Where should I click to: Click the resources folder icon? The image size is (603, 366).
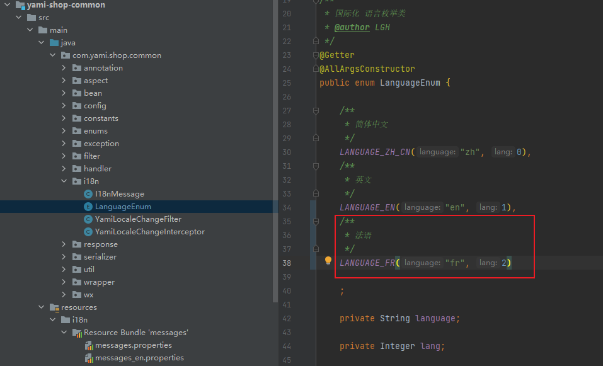(x=54, y=307)
